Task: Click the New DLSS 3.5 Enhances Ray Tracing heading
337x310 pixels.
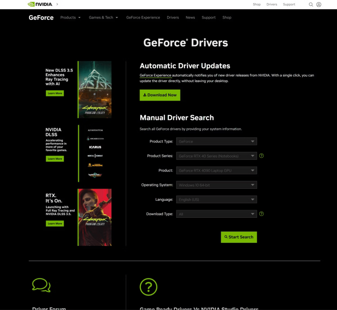Action: [x=59, y=77]
